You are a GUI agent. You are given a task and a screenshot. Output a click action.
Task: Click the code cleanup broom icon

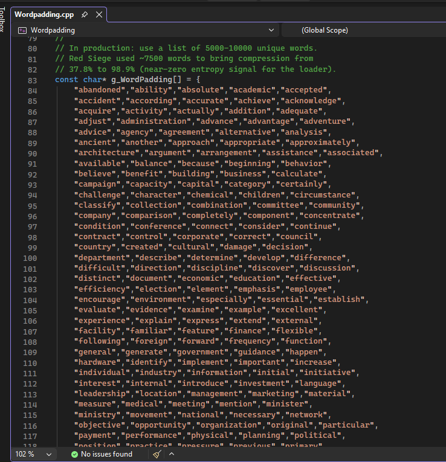(157, 454)
